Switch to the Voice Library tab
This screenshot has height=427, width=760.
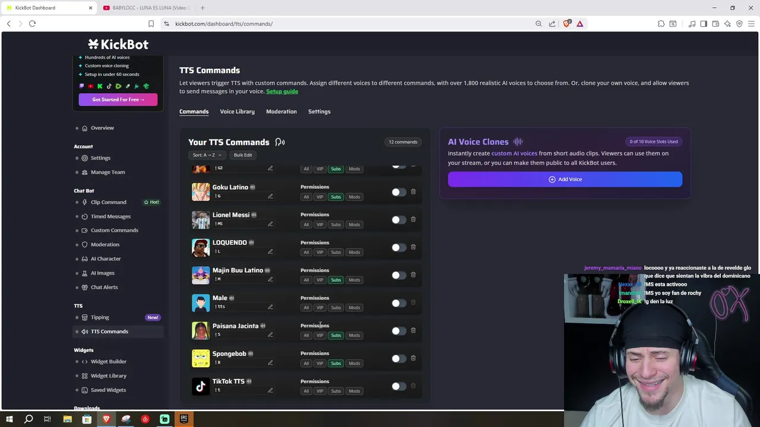[237, 111]
